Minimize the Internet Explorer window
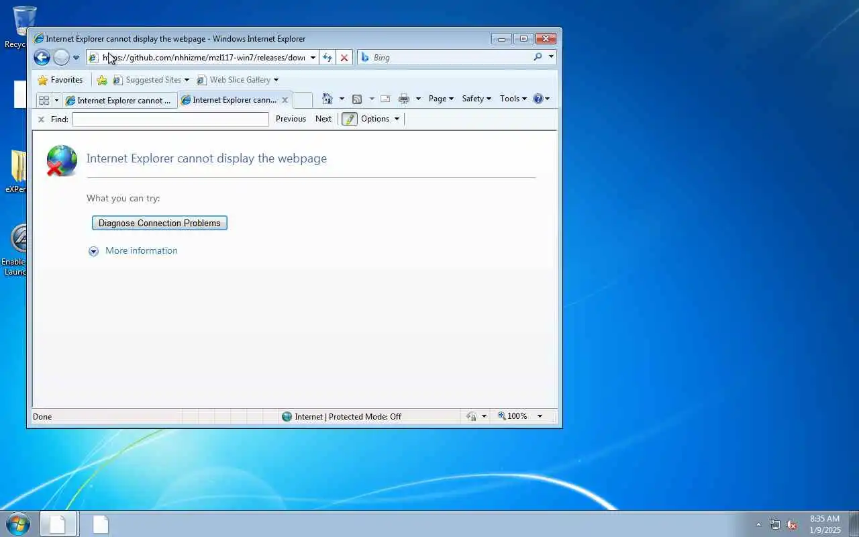This screenshot has width=859, height=537. click(x=501, y=39)
